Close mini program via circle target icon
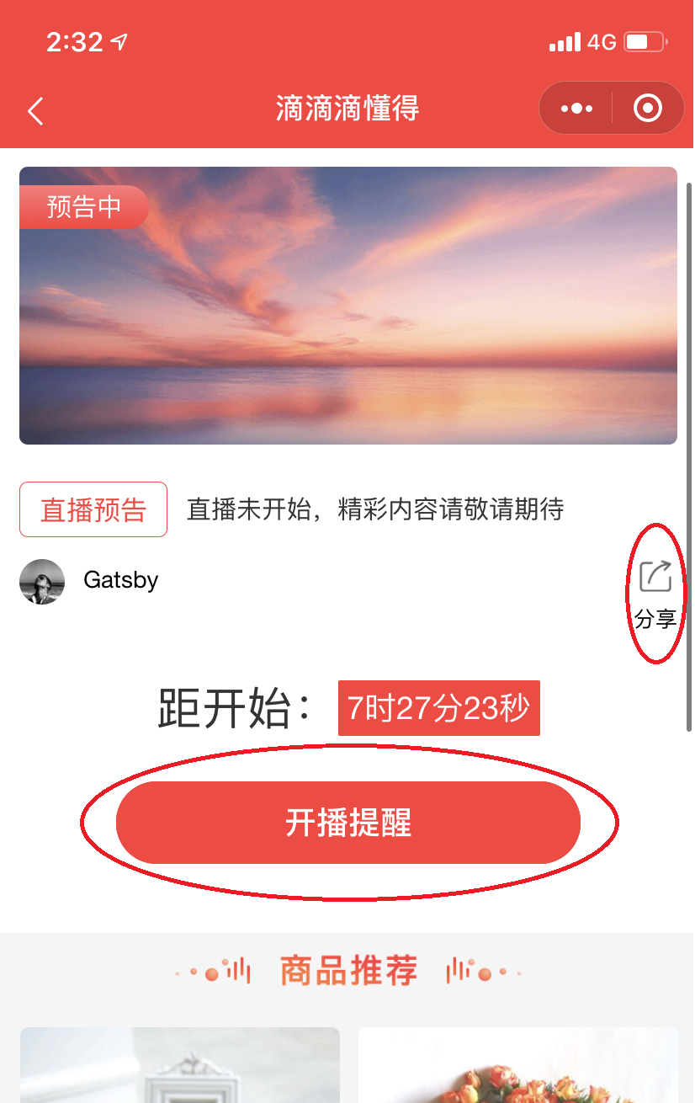This screenshot has height=1103, width=695. click(x=647, y=109)
